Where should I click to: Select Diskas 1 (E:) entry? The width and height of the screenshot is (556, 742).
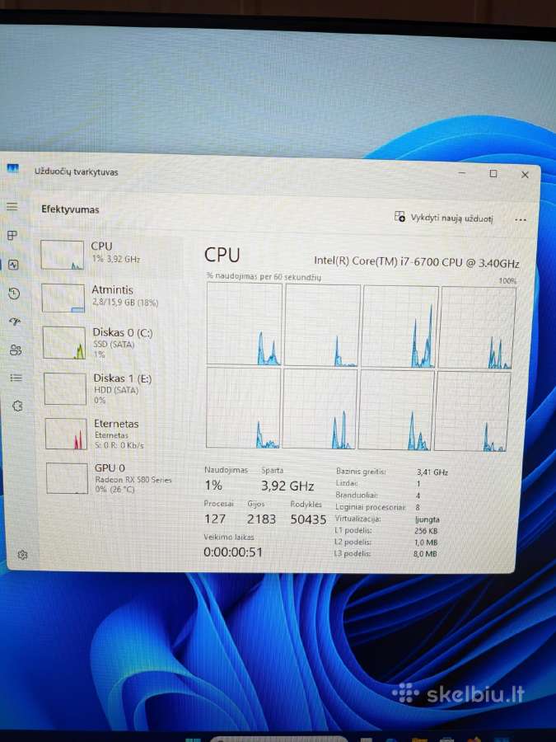113,388
